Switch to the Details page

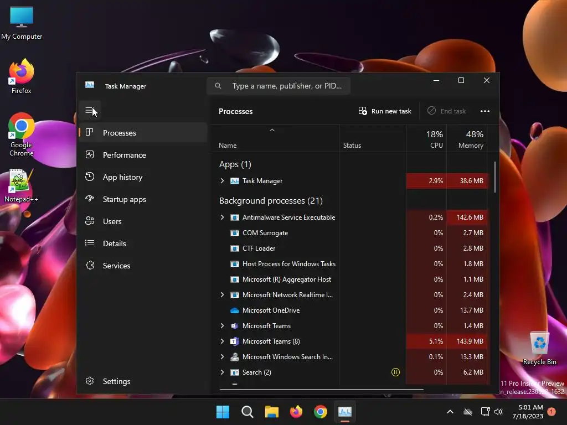coord(143,243)
